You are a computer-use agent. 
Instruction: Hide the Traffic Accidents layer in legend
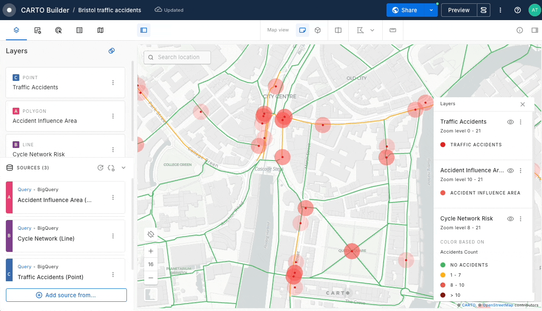click(x=510, y=122)
